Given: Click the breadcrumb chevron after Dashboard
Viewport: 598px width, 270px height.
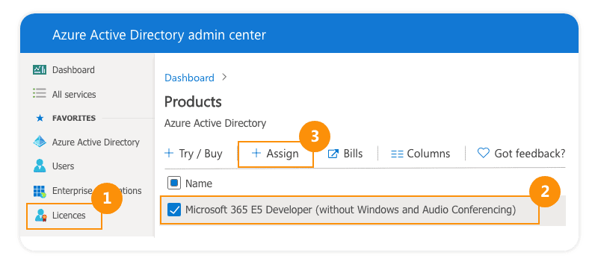Looking at the screenshot, I should [x=224, y=78].
